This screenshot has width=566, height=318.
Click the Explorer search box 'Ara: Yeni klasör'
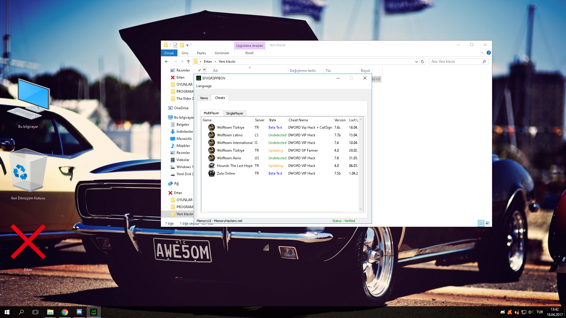pyautogui.click(x=458, y=62)
